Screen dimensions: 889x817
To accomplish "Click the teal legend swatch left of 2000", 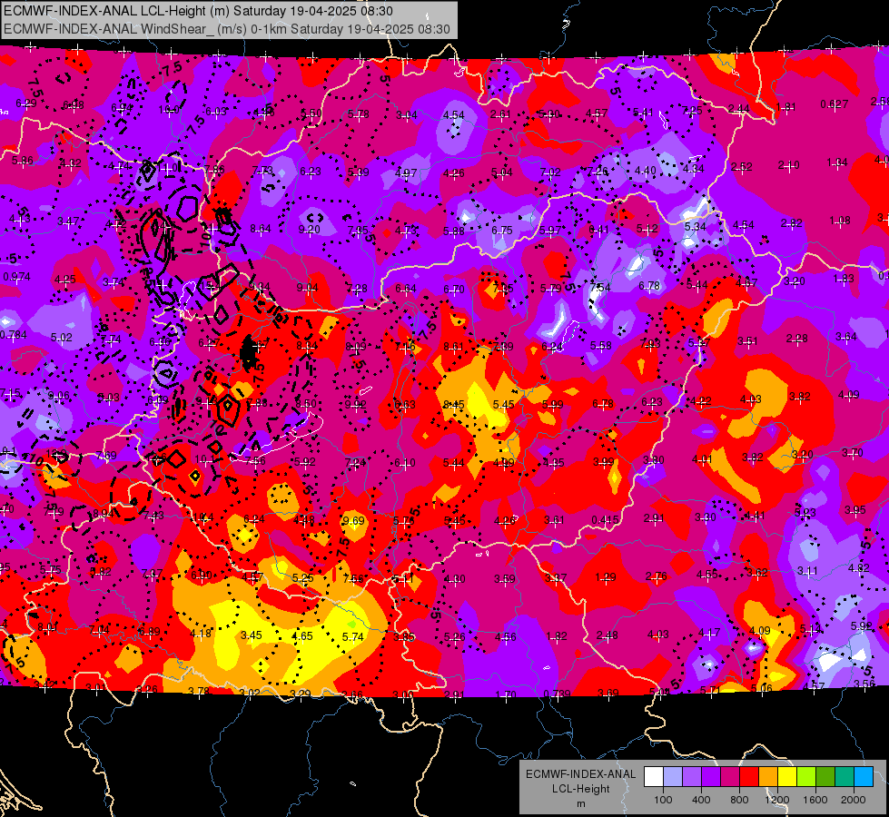I will click(845, 777).
